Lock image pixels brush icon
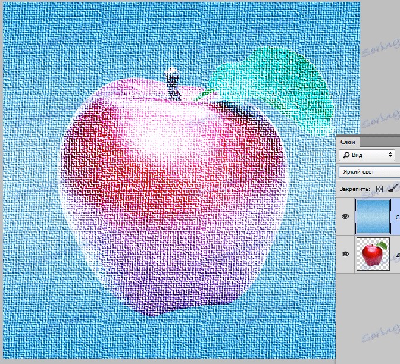This screenshot has height=364, width=400. coord(393,188)
